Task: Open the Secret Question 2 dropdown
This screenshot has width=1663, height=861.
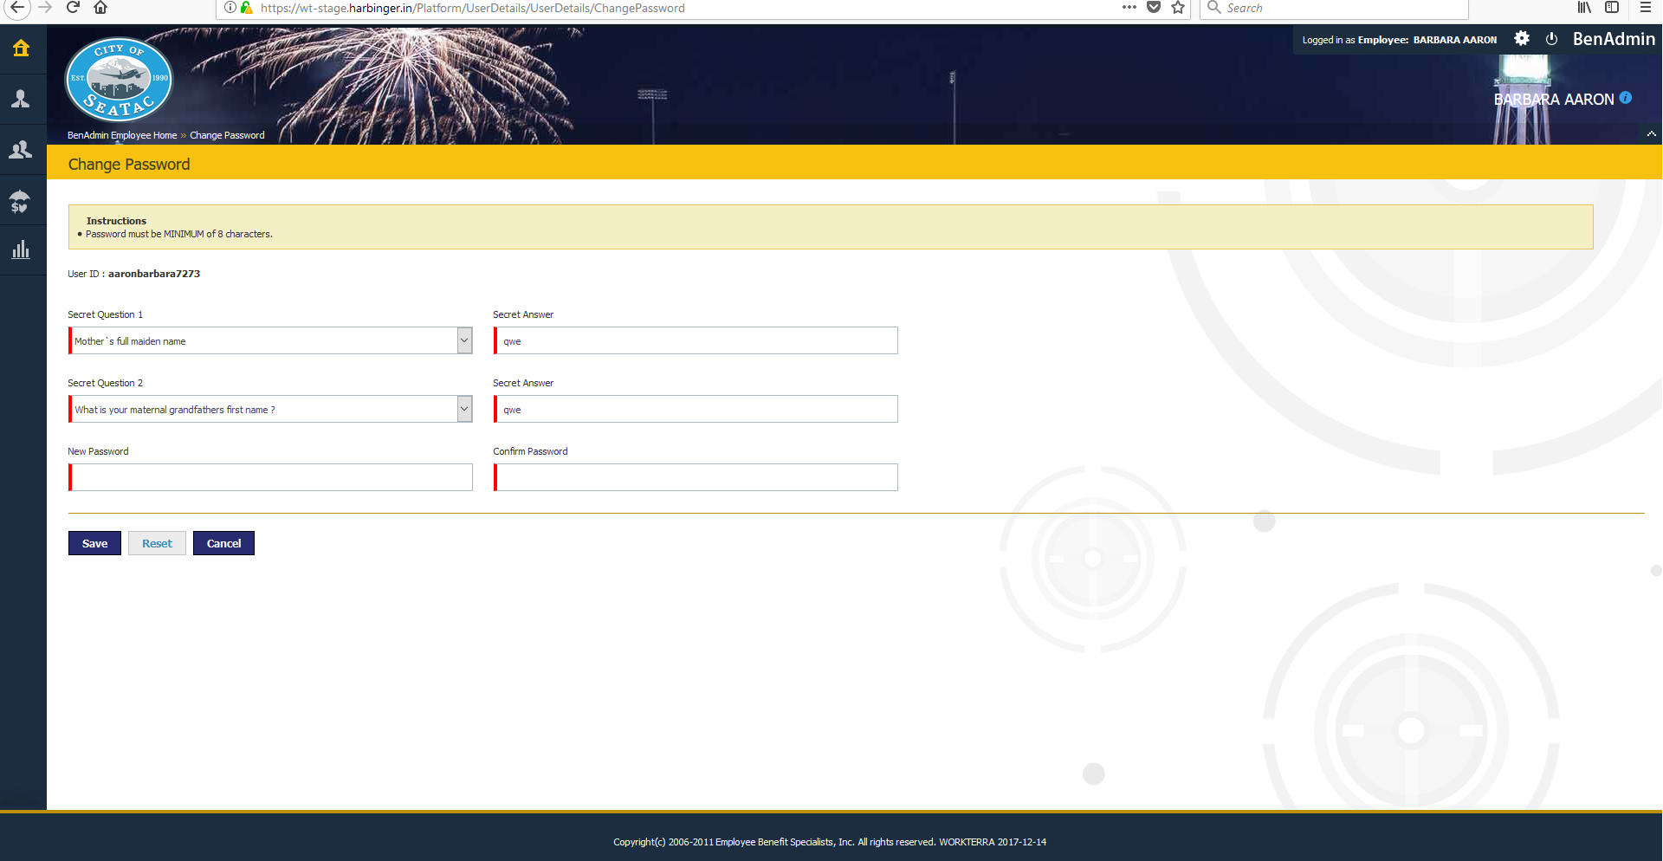Action: point(464,408)
